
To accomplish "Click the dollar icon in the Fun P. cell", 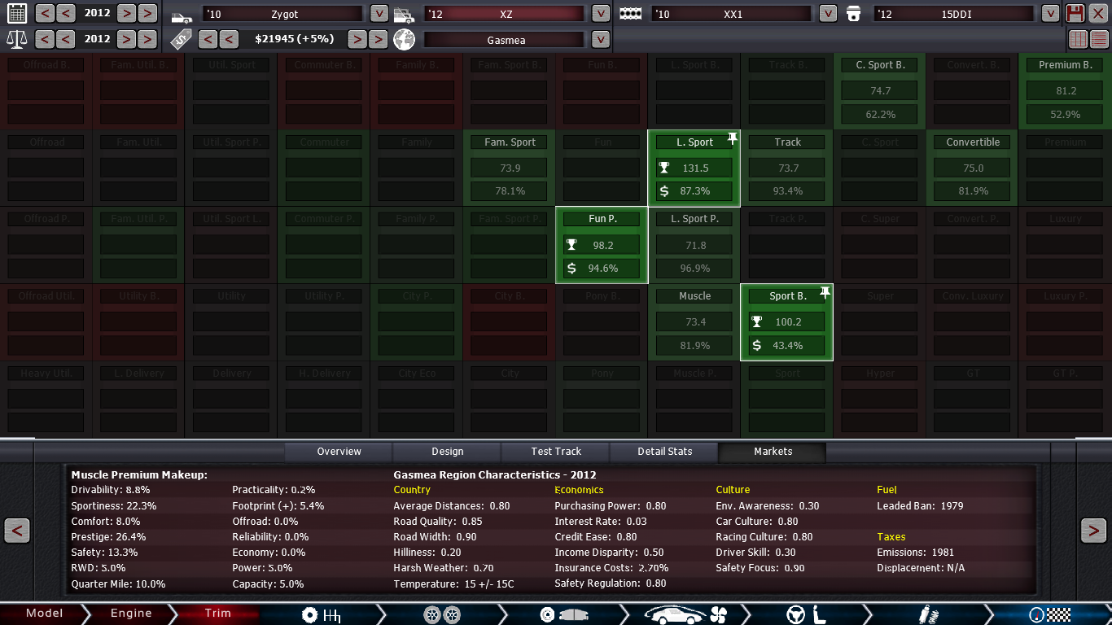I will [571, 268].
